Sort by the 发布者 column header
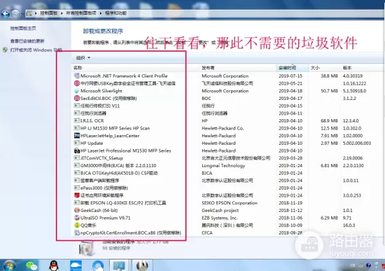385x271 pixels. [208, 68]
